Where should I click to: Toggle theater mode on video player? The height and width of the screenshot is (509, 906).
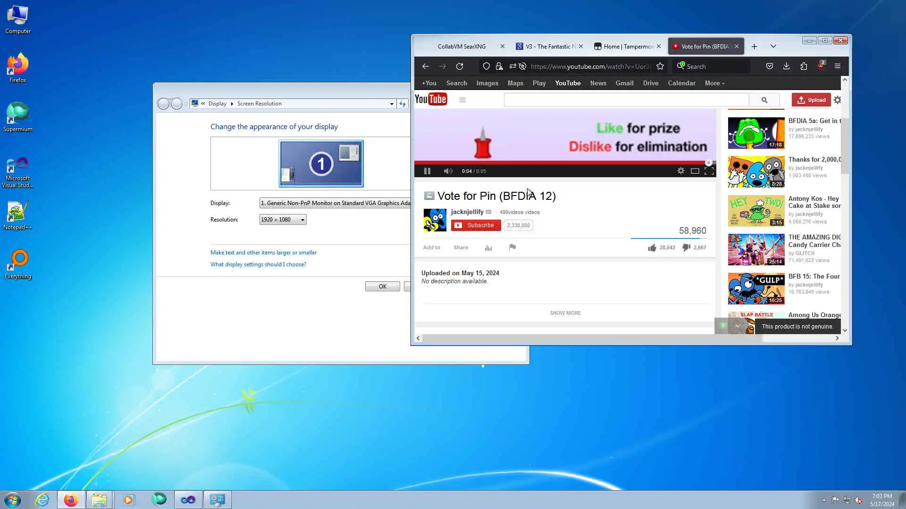695,171
